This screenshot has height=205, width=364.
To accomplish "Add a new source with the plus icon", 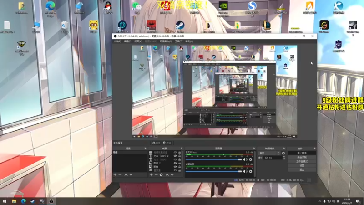I will (x=151, y=175).
